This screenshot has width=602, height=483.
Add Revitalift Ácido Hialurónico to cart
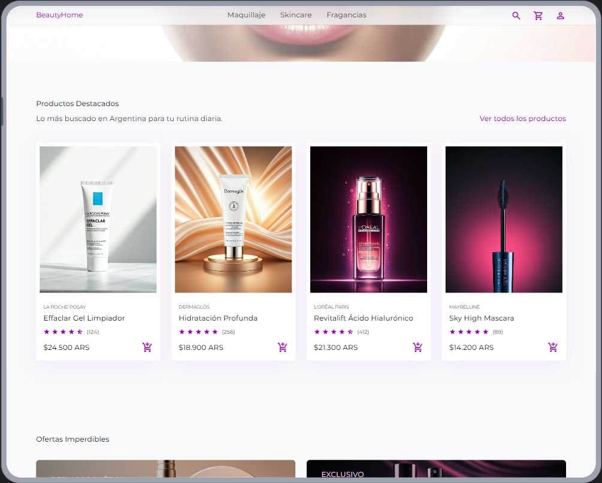418,347
